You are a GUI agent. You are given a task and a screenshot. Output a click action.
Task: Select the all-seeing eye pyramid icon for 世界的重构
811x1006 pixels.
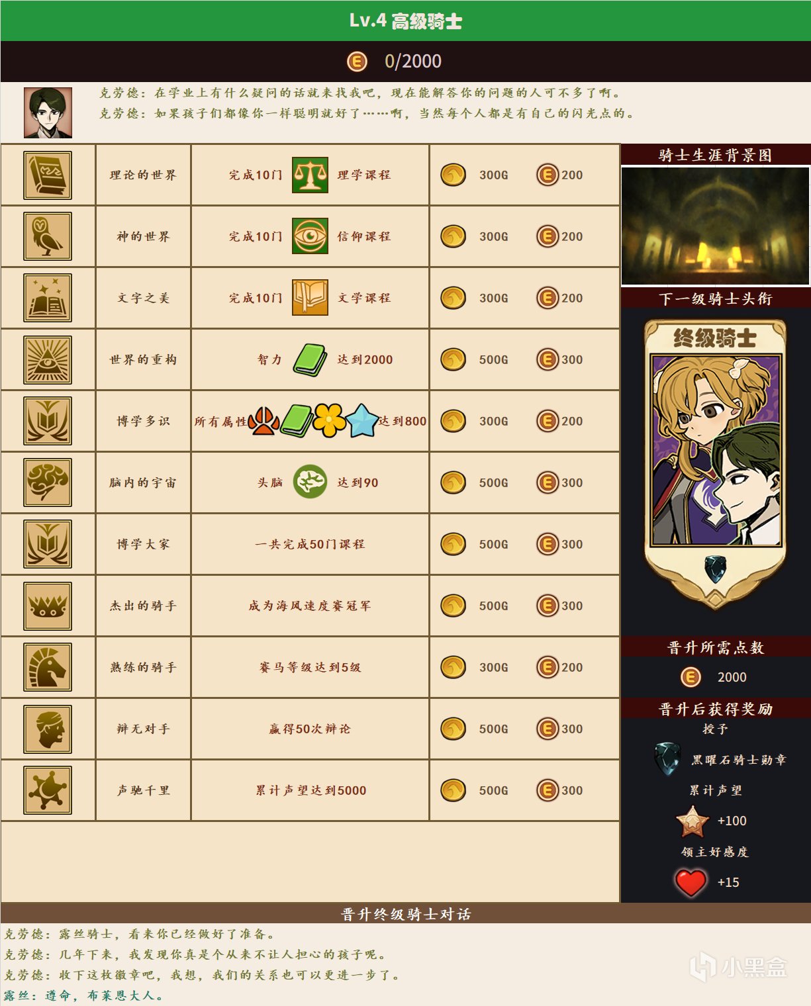pos(48,360)
